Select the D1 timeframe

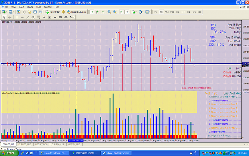(188, 12)
